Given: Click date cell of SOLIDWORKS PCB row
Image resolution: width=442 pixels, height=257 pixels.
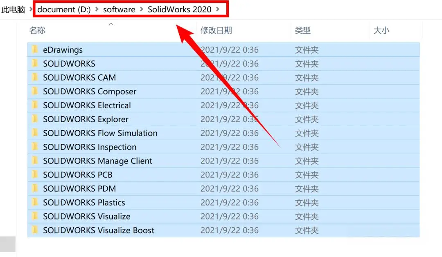Looking at the screenshot, I should tap(230, 174).
